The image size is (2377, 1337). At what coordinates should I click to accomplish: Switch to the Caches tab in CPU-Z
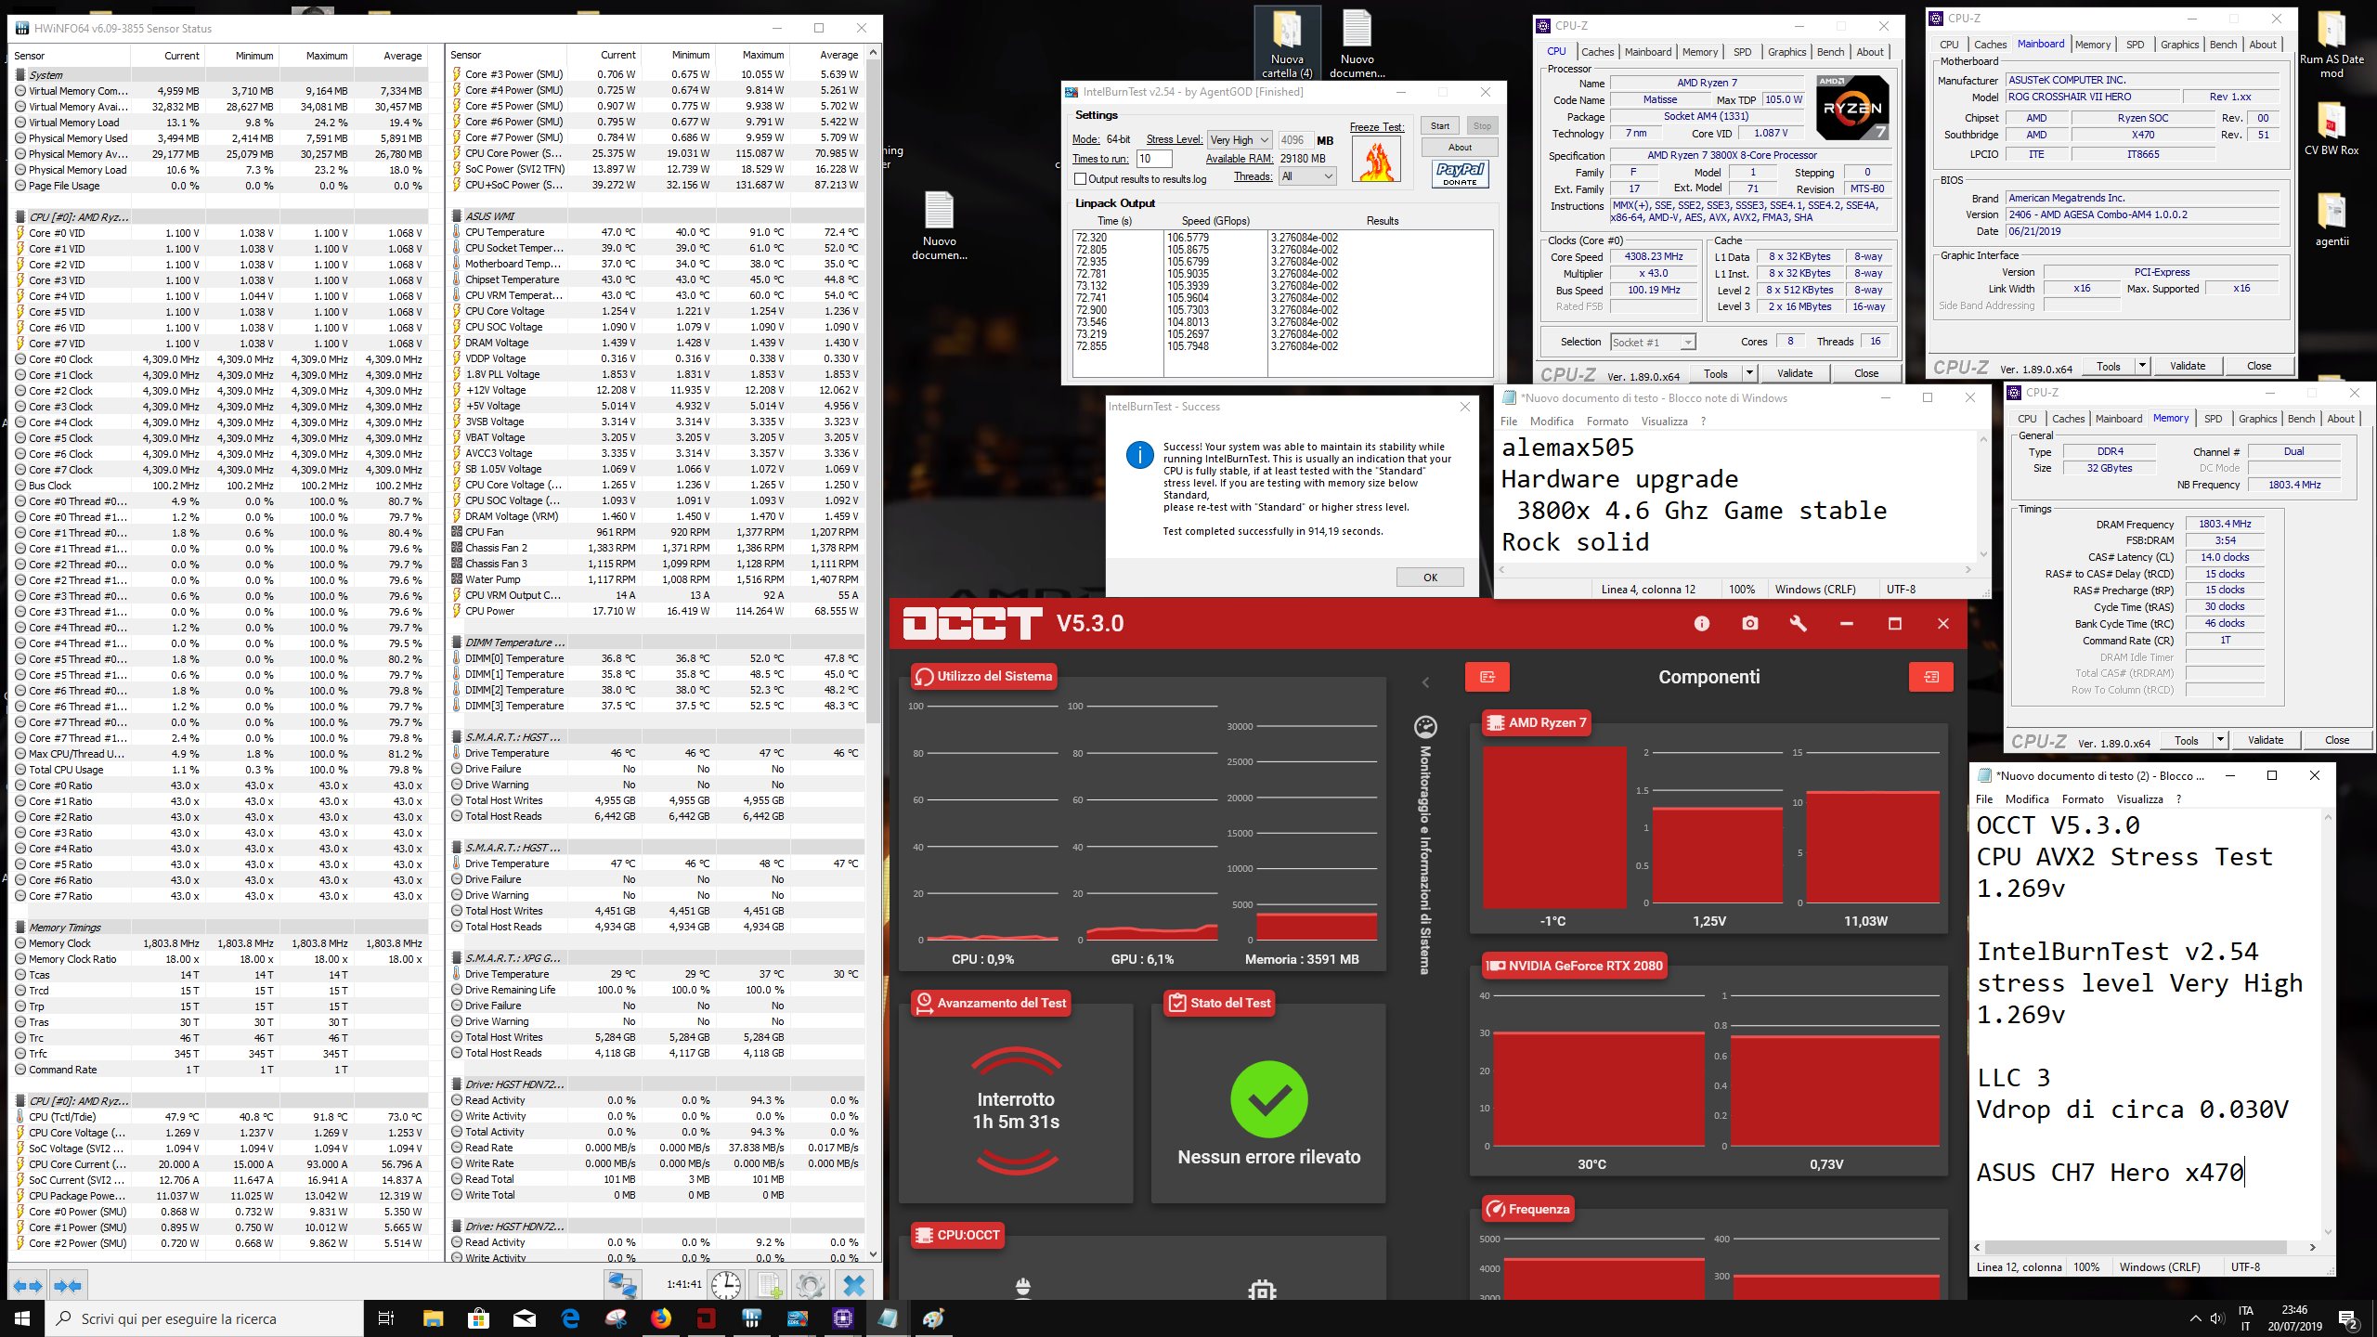(1597, 52)
